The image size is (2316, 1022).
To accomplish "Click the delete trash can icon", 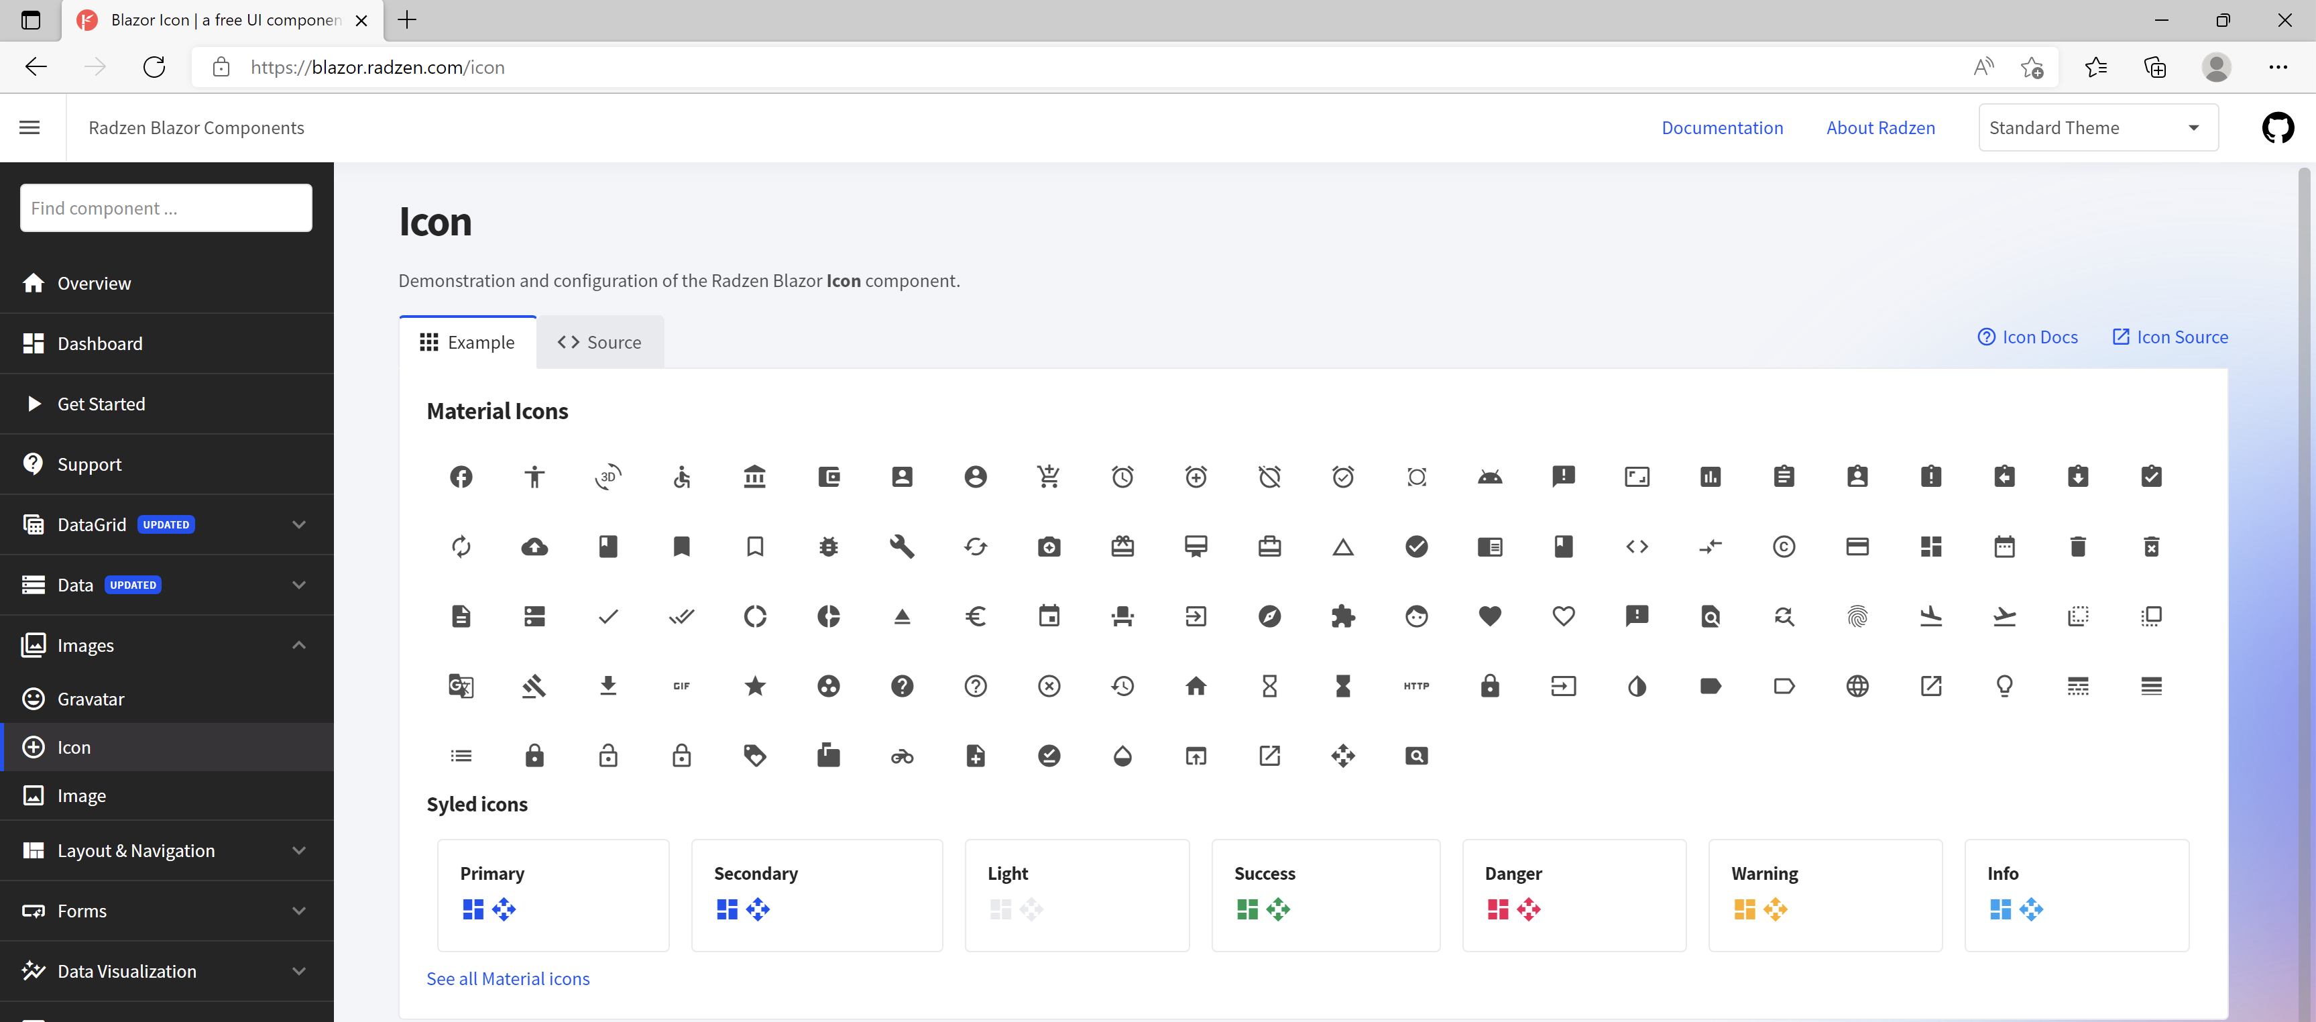I will coord(2078,546).
